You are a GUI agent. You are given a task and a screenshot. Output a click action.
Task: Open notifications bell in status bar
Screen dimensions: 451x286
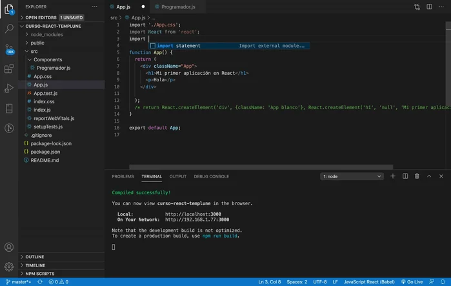pyautogui.click(x=443, y=281)
